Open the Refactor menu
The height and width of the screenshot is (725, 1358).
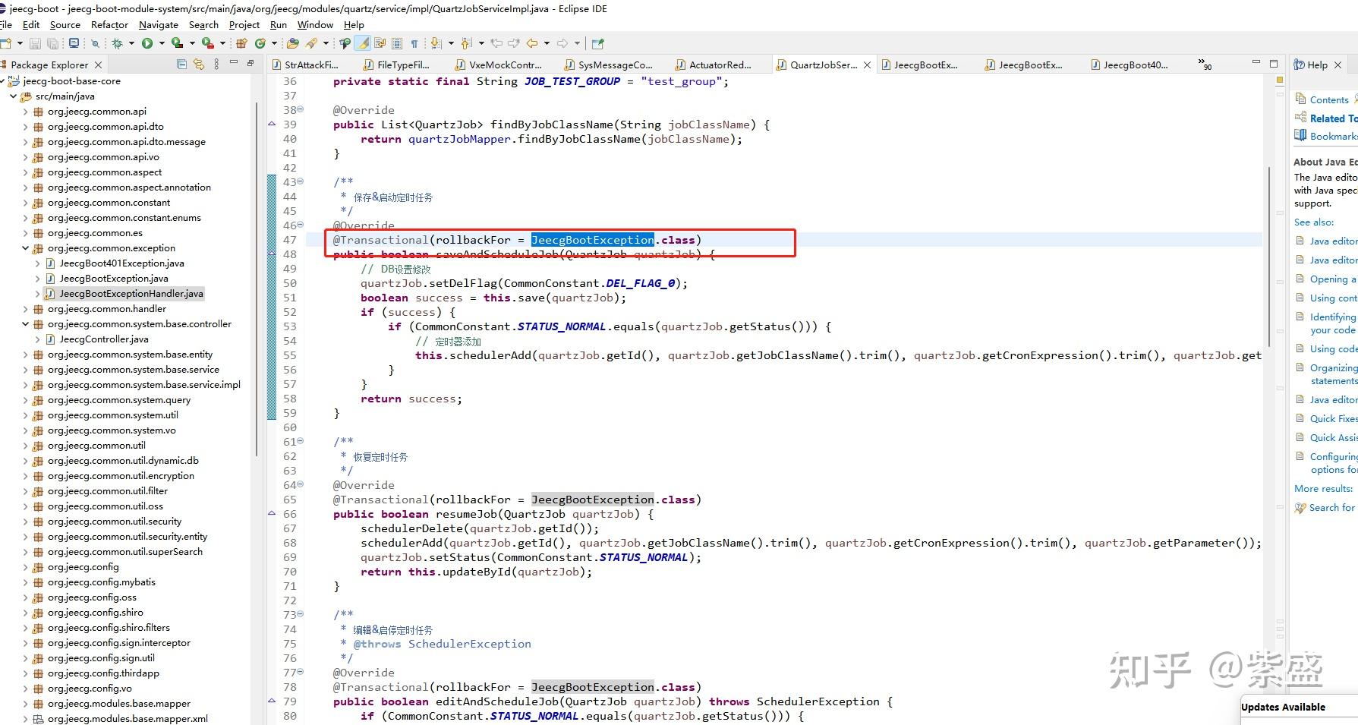109,24
